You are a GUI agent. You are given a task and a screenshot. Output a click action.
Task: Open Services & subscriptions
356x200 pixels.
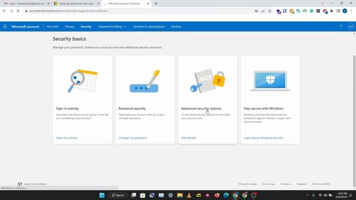point(149,27)
